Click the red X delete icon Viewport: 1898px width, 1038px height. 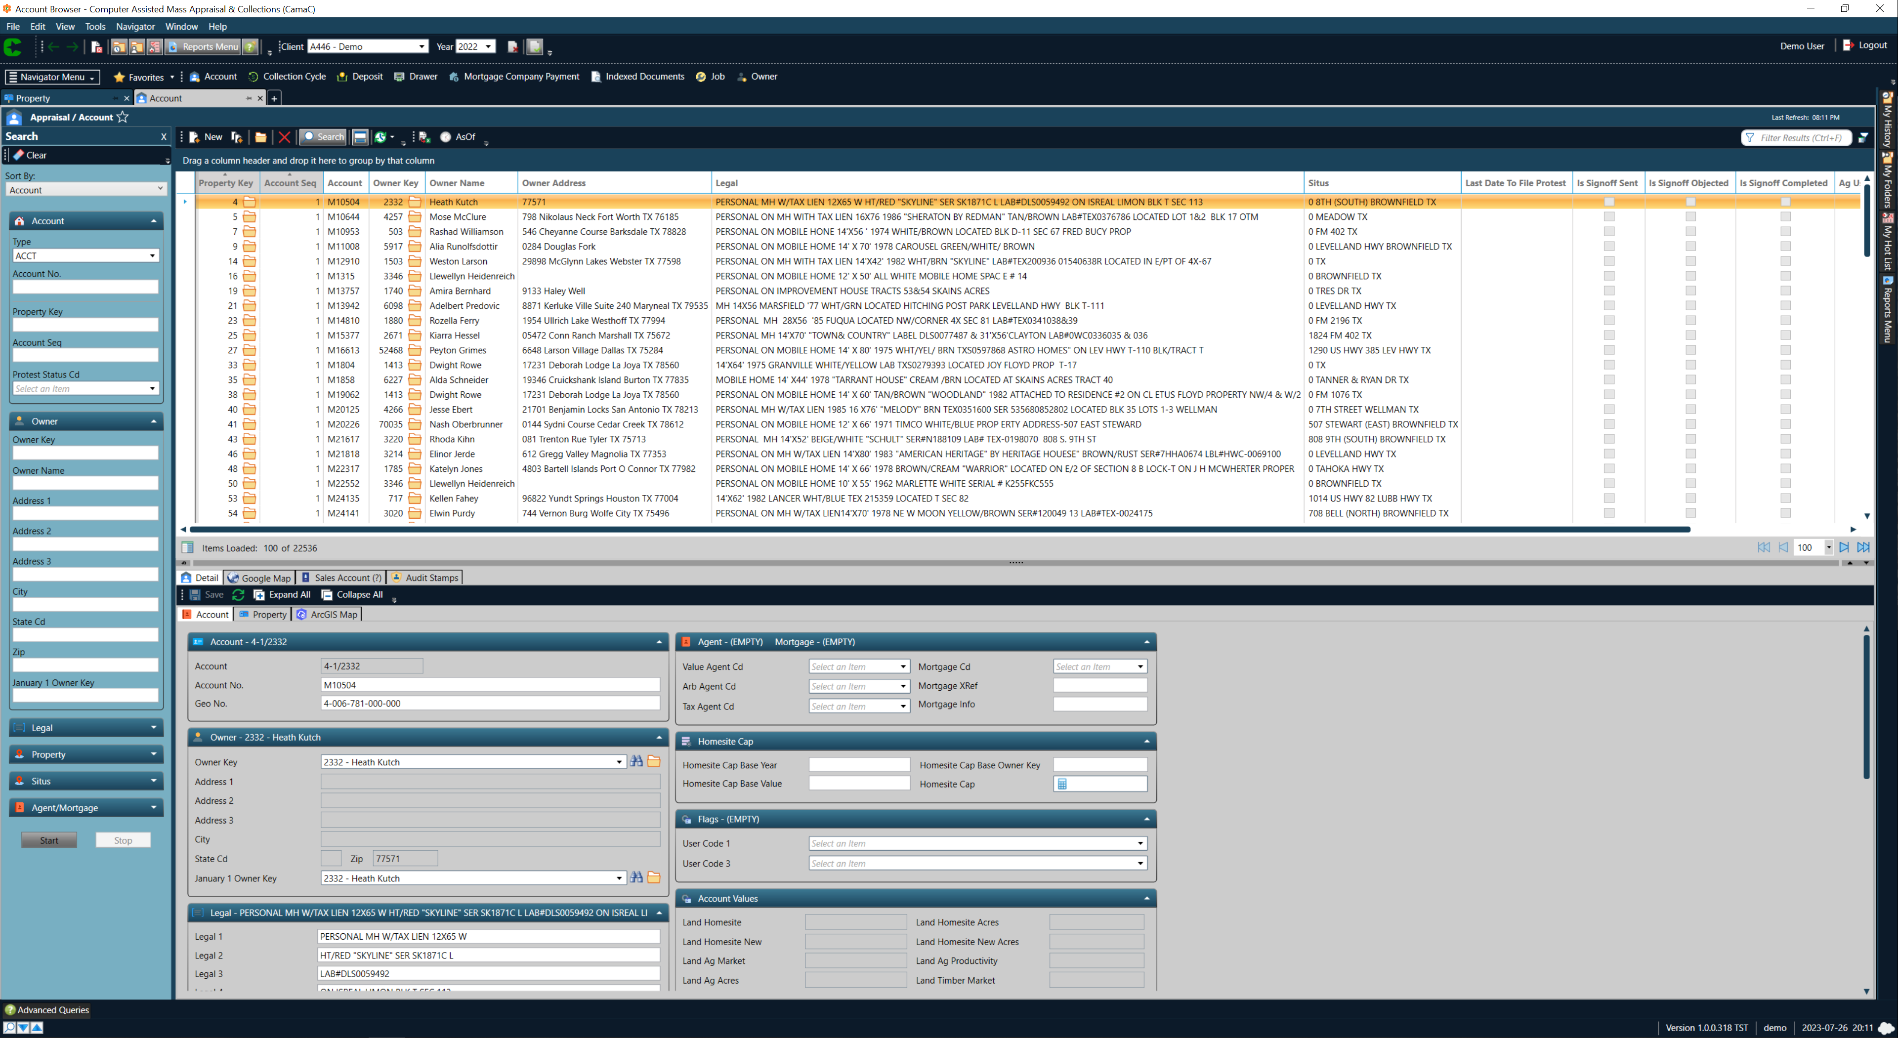tap(285, 137)
